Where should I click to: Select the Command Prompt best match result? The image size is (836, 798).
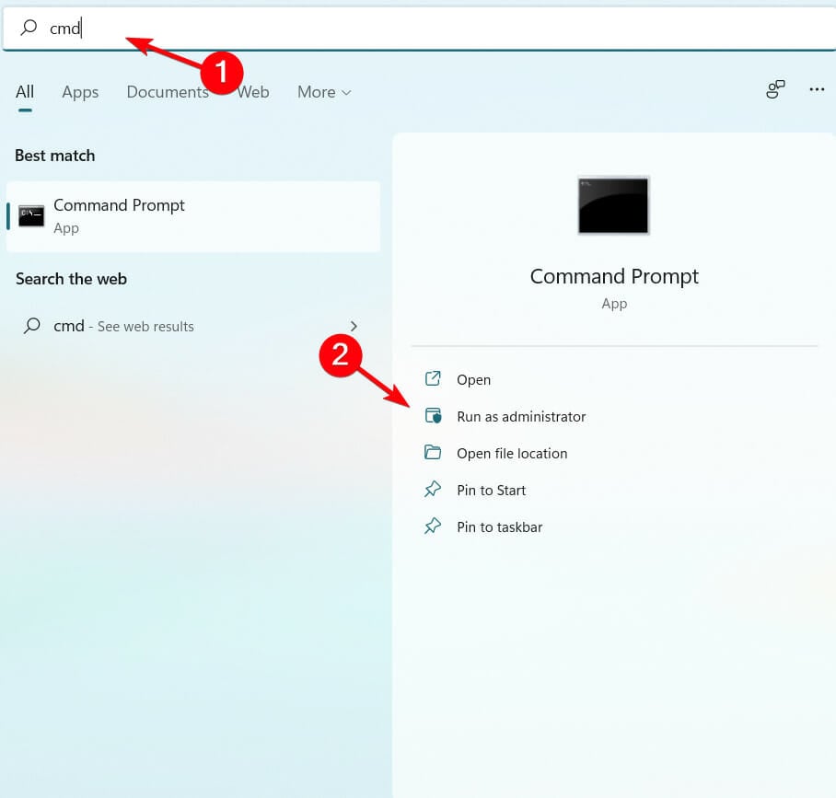tap(193, 216)
